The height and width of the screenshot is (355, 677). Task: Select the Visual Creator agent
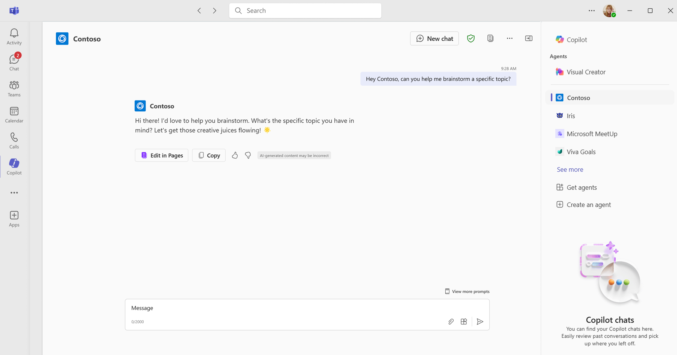586,72
